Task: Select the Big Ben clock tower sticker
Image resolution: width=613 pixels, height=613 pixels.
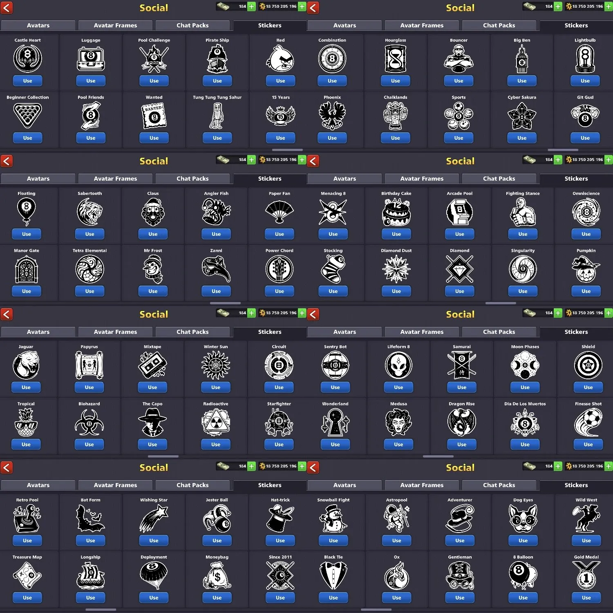Action: coord(522,58)
